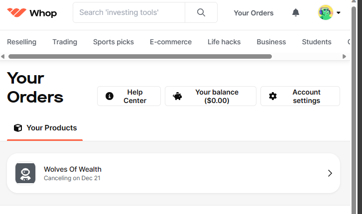Open the Life hacks category
362x214 pixels.
point(224,42)
